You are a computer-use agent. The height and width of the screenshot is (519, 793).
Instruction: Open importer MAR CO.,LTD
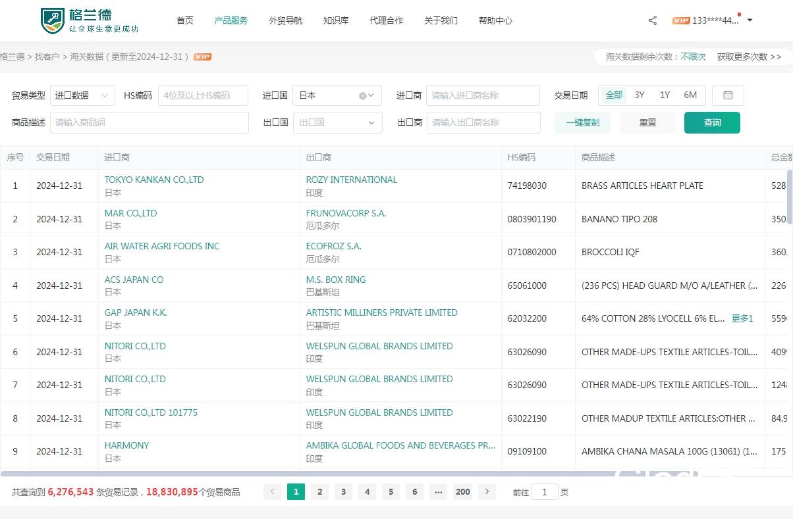[x=130, y=213]
